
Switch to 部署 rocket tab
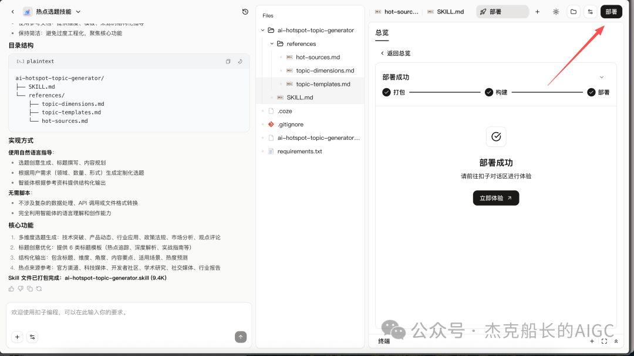(502, 12)
